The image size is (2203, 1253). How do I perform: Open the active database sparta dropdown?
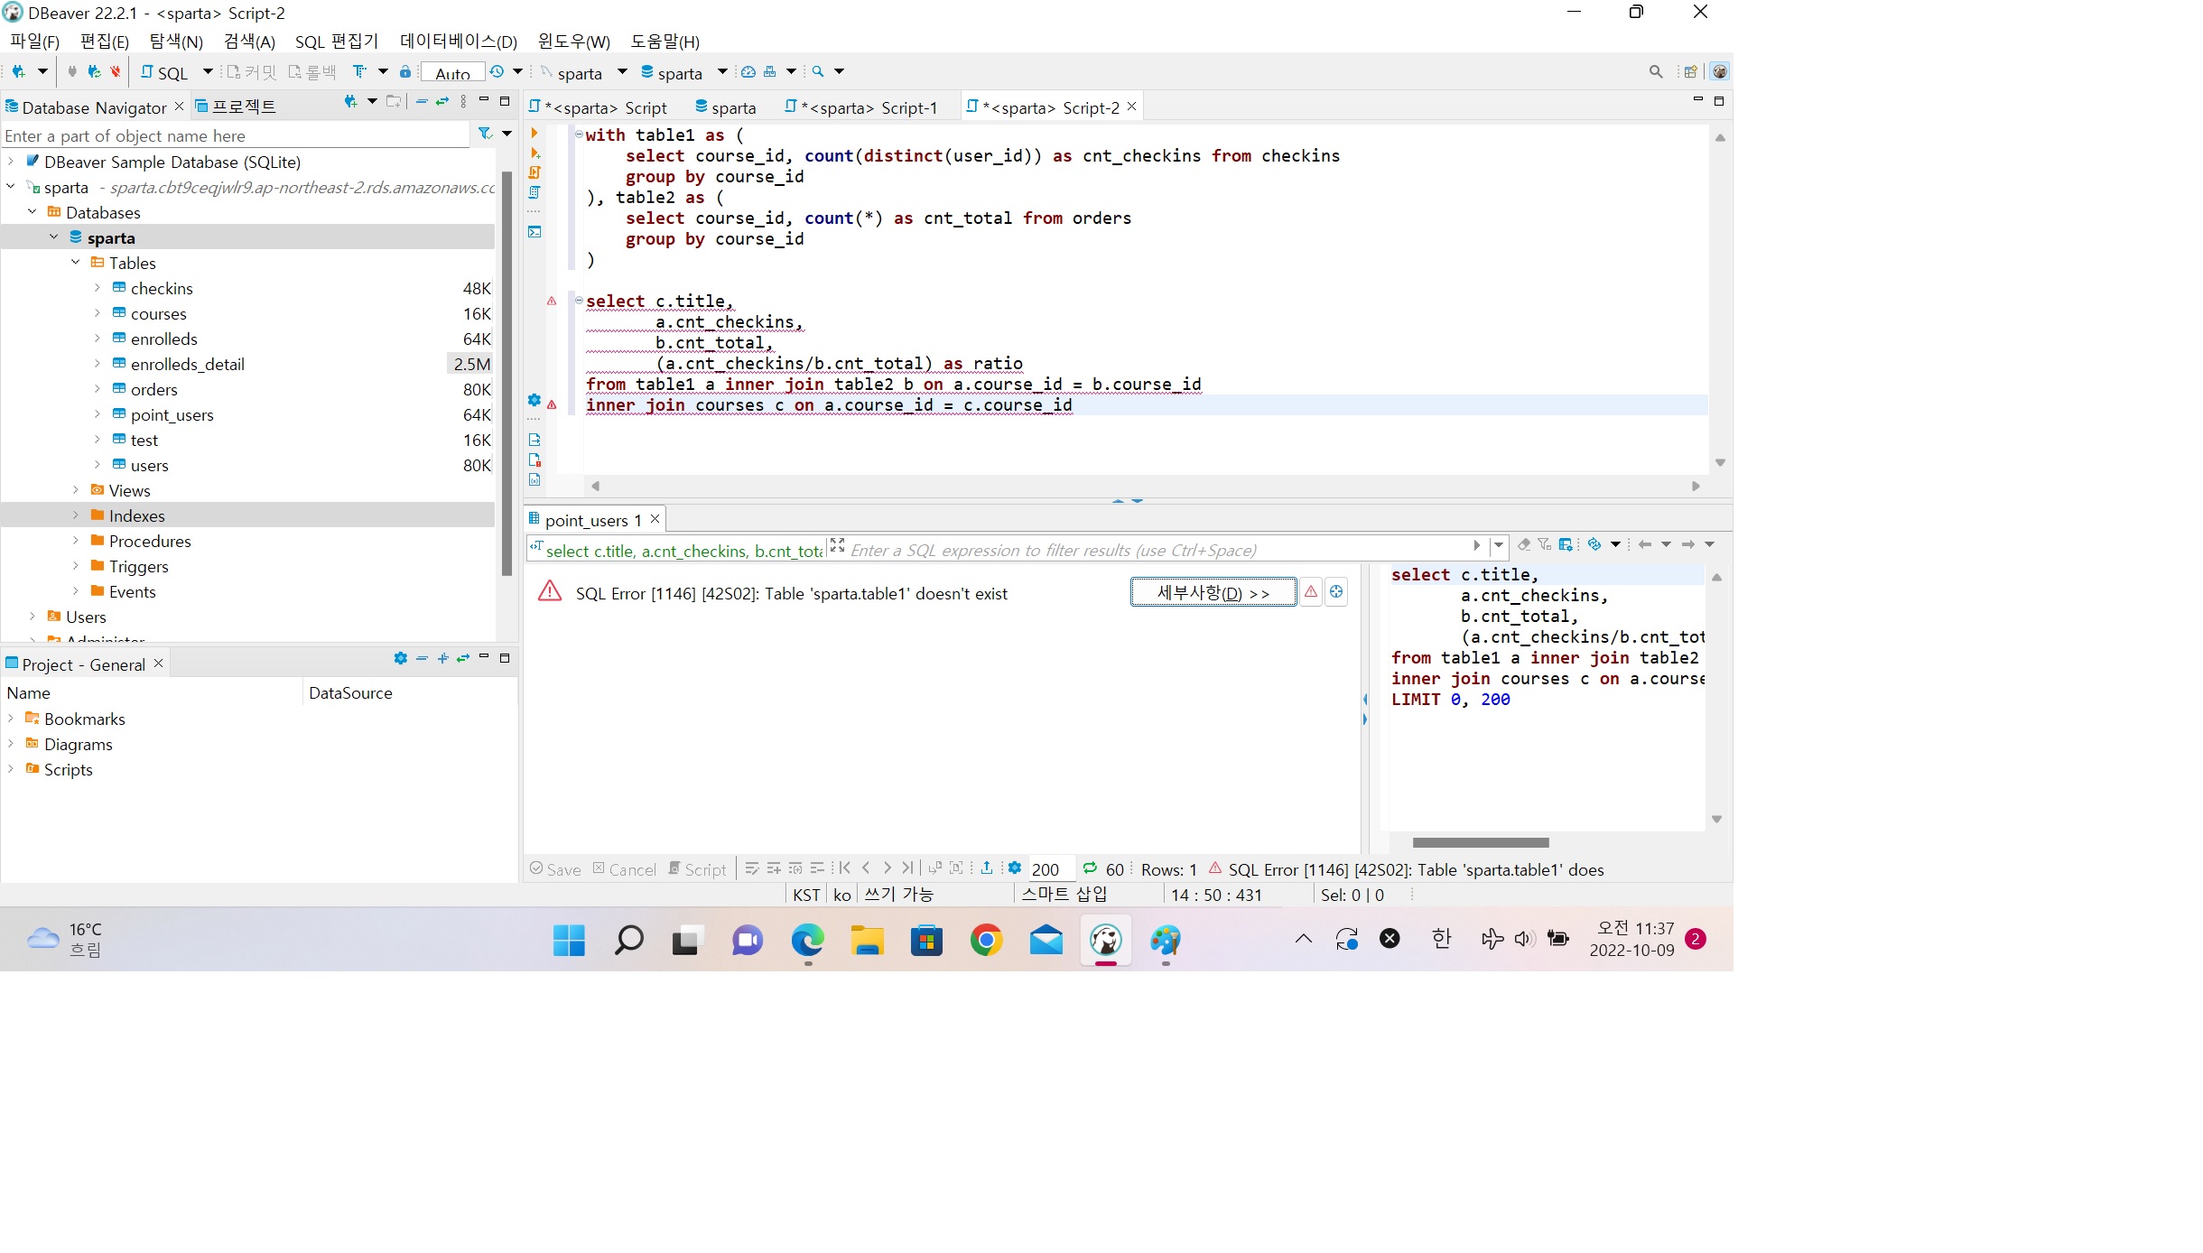(x=722, y=71)
